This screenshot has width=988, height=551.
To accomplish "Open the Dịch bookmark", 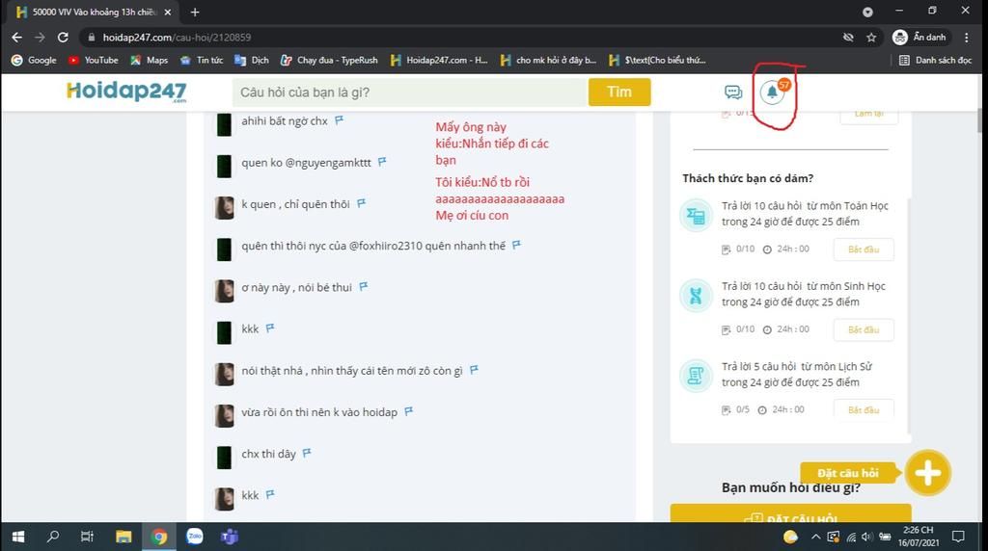I will [252, 60].
